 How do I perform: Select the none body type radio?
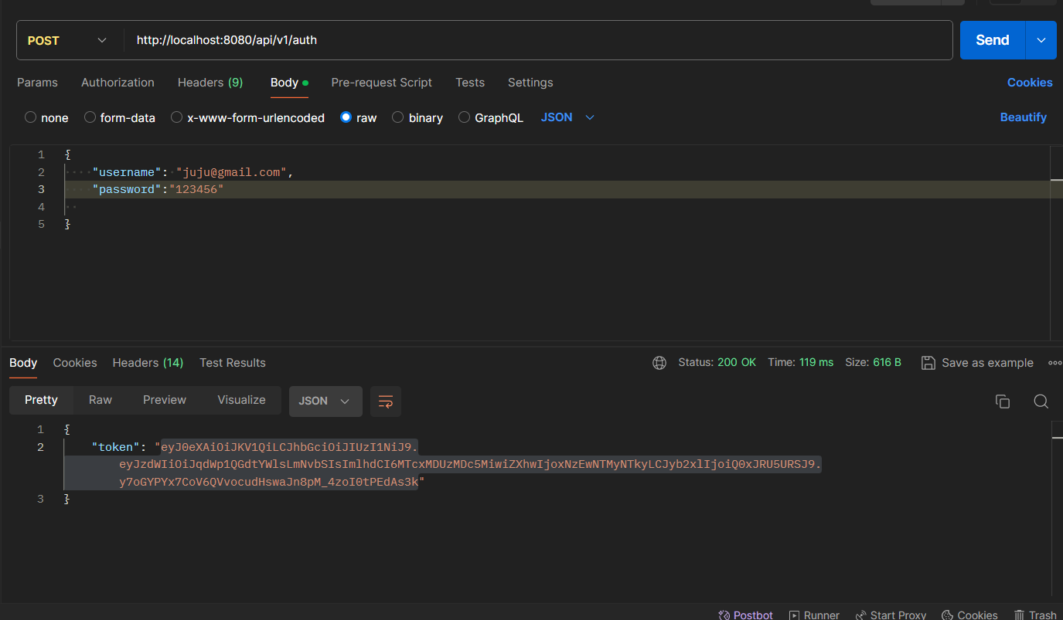(31, 117)
